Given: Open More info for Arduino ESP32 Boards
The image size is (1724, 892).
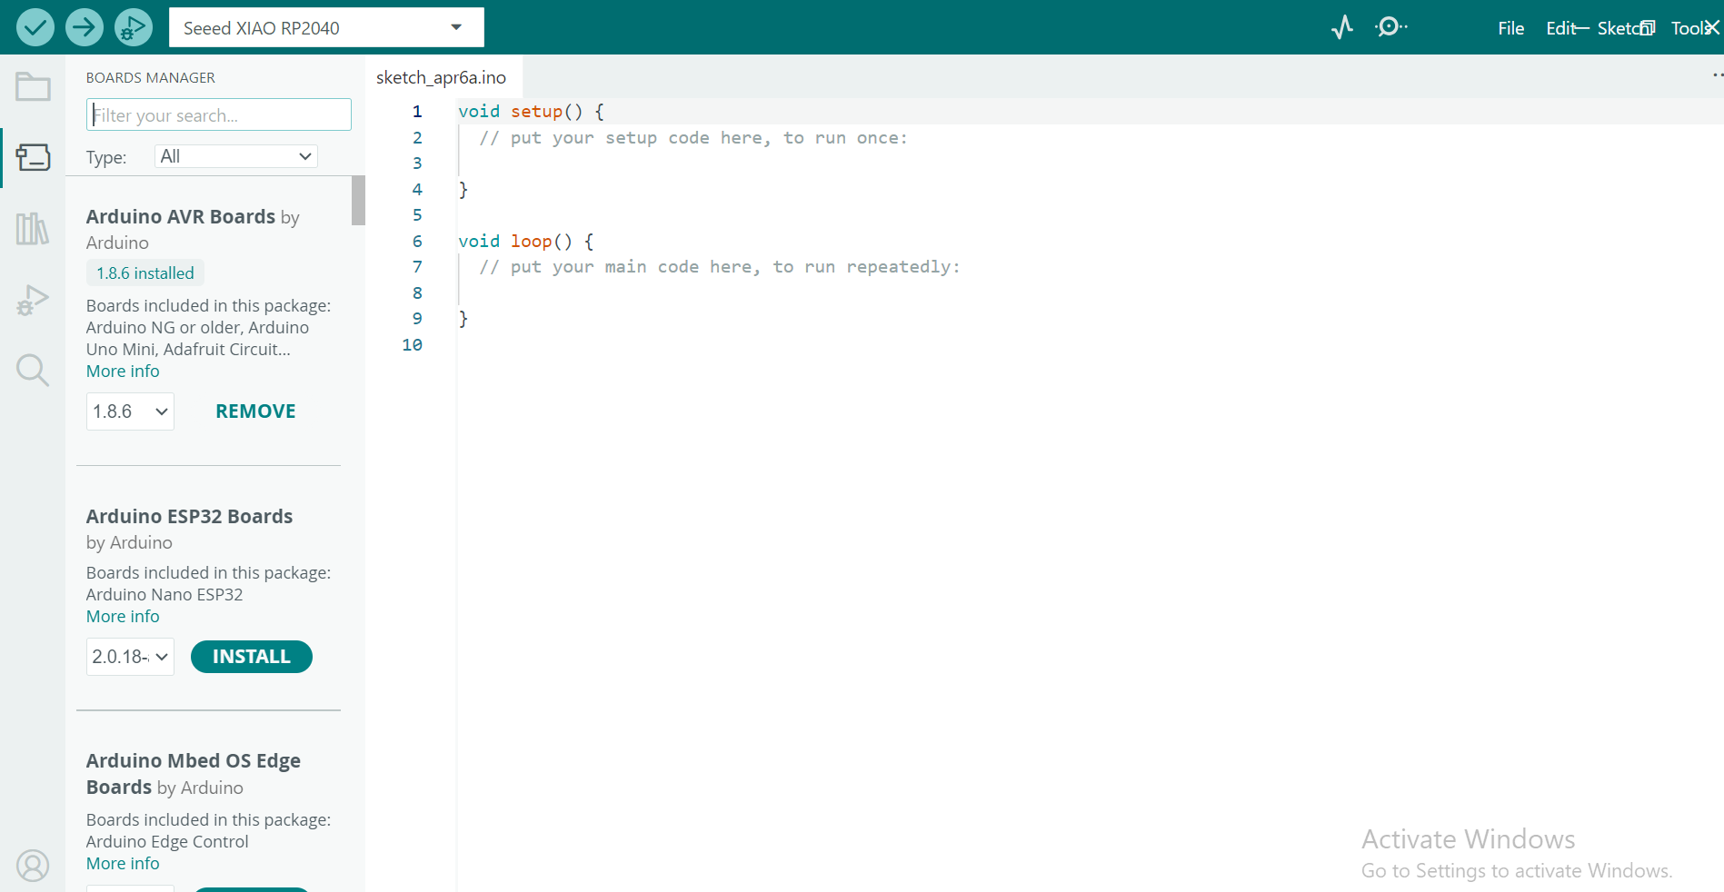Looking at the screenshot, I should pyautogui.click(x=123, y=617).
